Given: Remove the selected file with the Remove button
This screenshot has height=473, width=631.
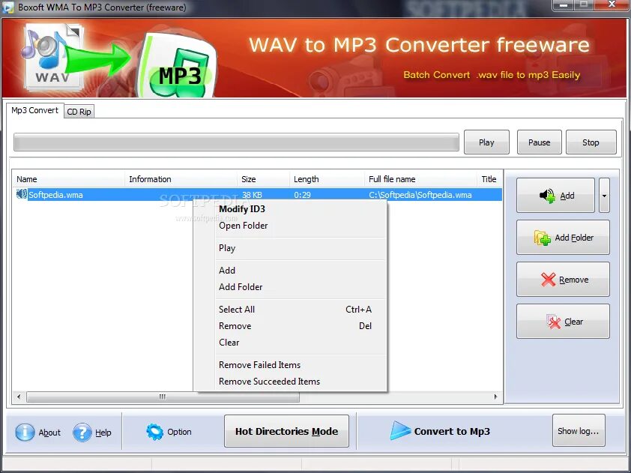Looking at the screenshot, I should [563, 280].
